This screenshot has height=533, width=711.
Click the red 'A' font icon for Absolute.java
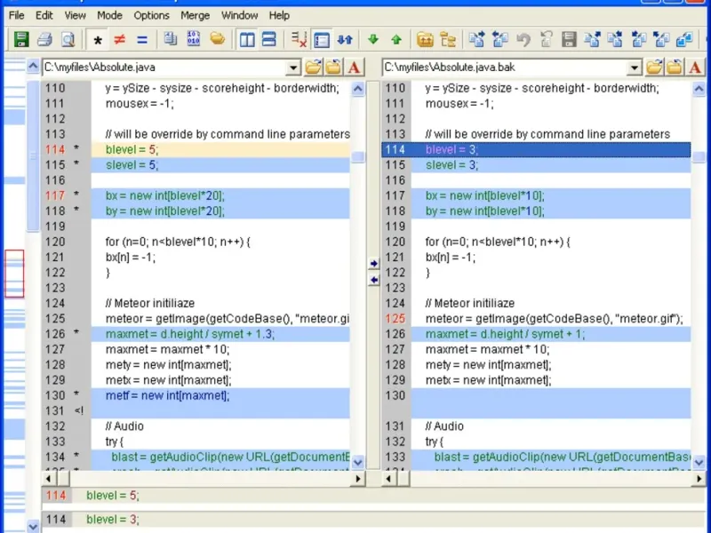click(x=355, y=67)
